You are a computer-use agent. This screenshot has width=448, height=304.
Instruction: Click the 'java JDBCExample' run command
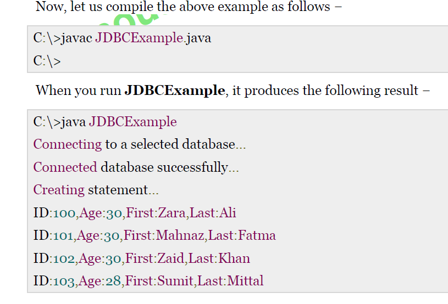tap(105, 122)
